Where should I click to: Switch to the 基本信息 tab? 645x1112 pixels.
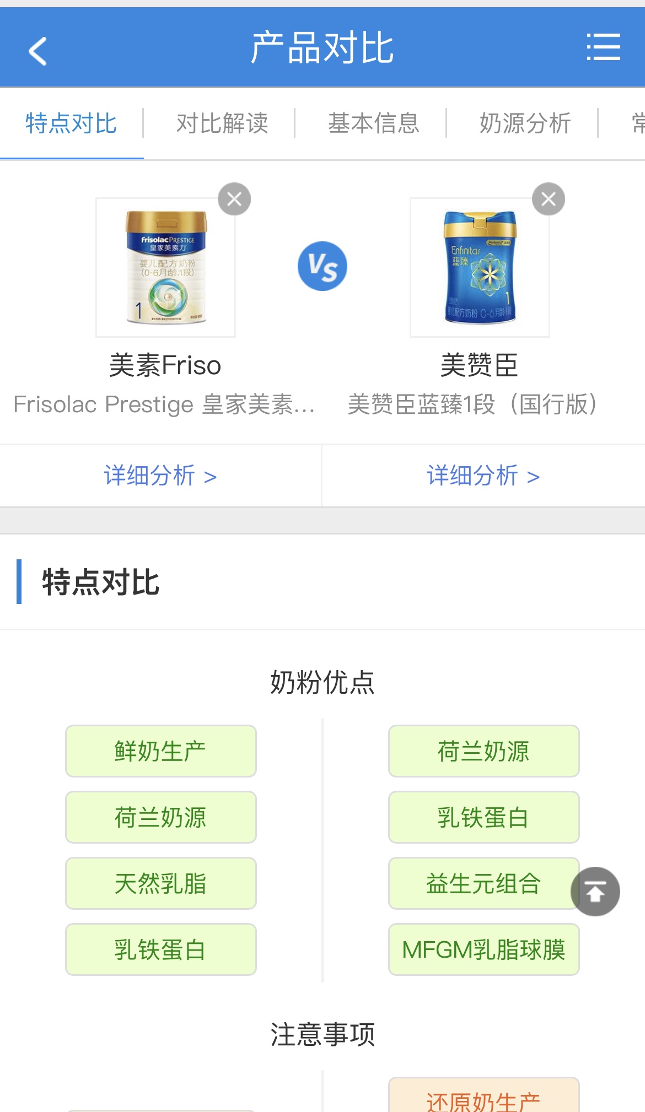[x=374, y=123]
